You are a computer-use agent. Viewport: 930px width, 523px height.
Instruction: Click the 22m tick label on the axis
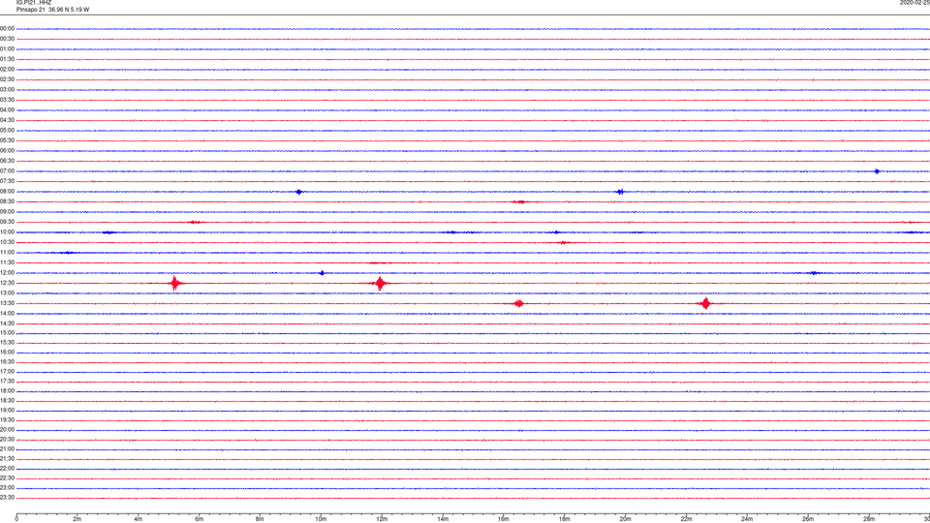[x=686, y=519]
